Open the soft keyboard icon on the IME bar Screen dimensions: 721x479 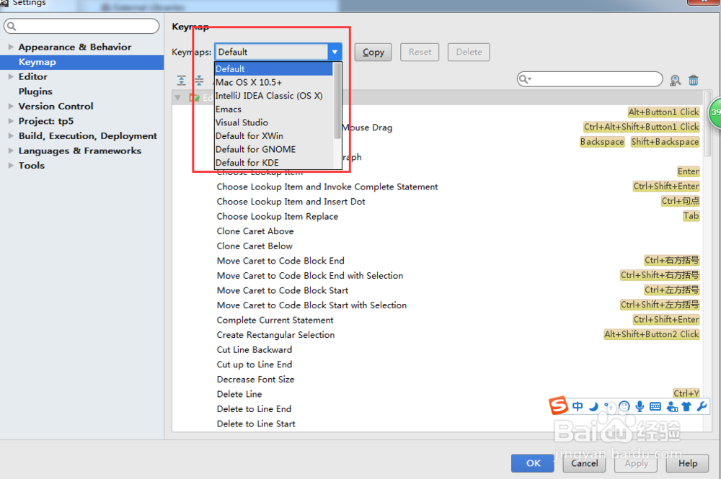[655, 406]
